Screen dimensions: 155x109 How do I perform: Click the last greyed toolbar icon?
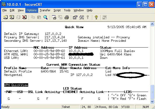(x=105, y=17)
